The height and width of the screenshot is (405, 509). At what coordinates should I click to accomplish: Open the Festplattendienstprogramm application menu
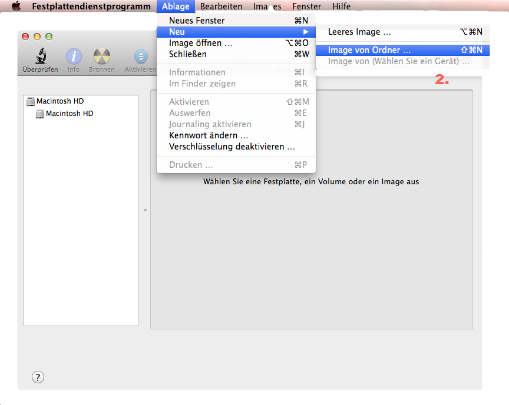pos(91,6)
